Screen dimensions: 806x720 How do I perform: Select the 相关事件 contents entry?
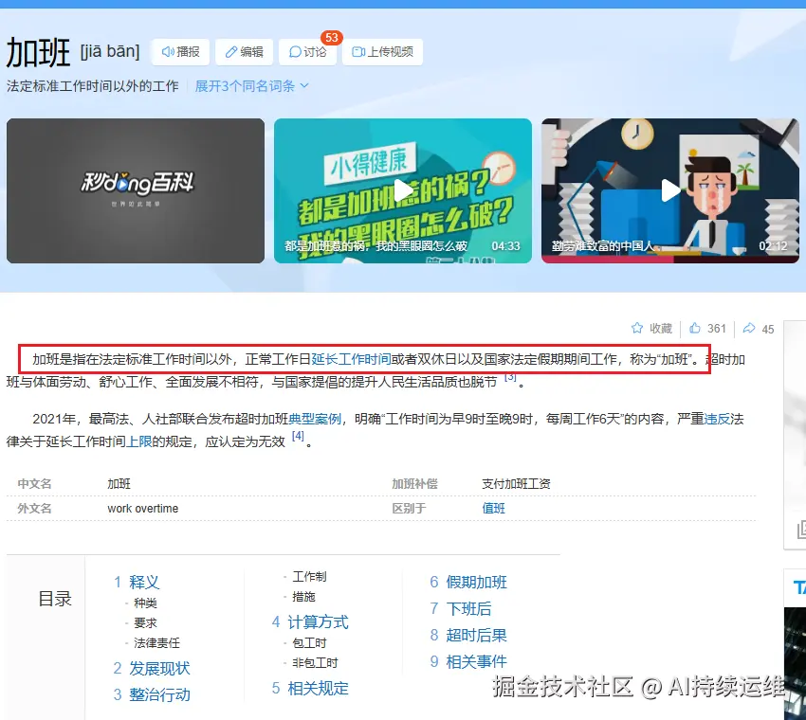point(476,661)
